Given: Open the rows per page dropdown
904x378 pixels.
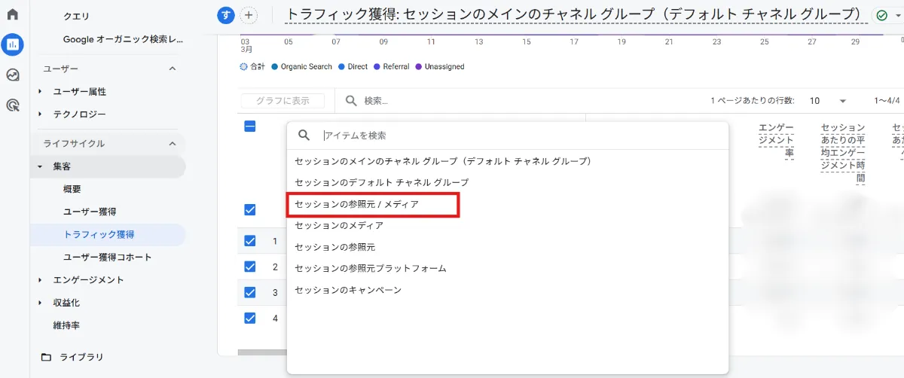Looking at the screenshot, I should pos(828,101).
